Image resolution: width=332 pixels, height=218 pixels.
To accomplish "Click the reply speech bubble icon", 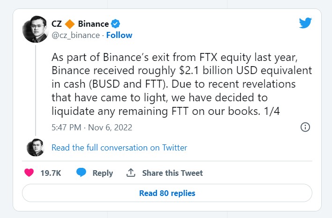I will 81,173.
